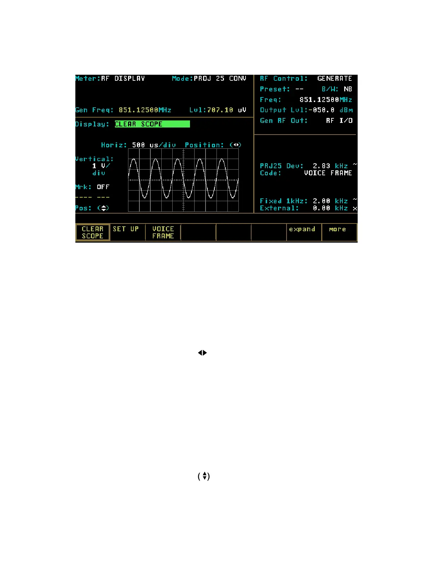
Task: Open the more softkey options
Action: (339, 232)
